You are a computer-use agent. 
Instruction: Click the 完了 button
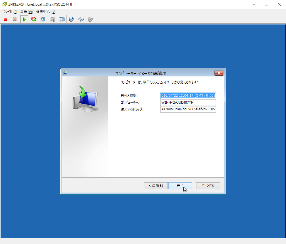tap(180, 186)
